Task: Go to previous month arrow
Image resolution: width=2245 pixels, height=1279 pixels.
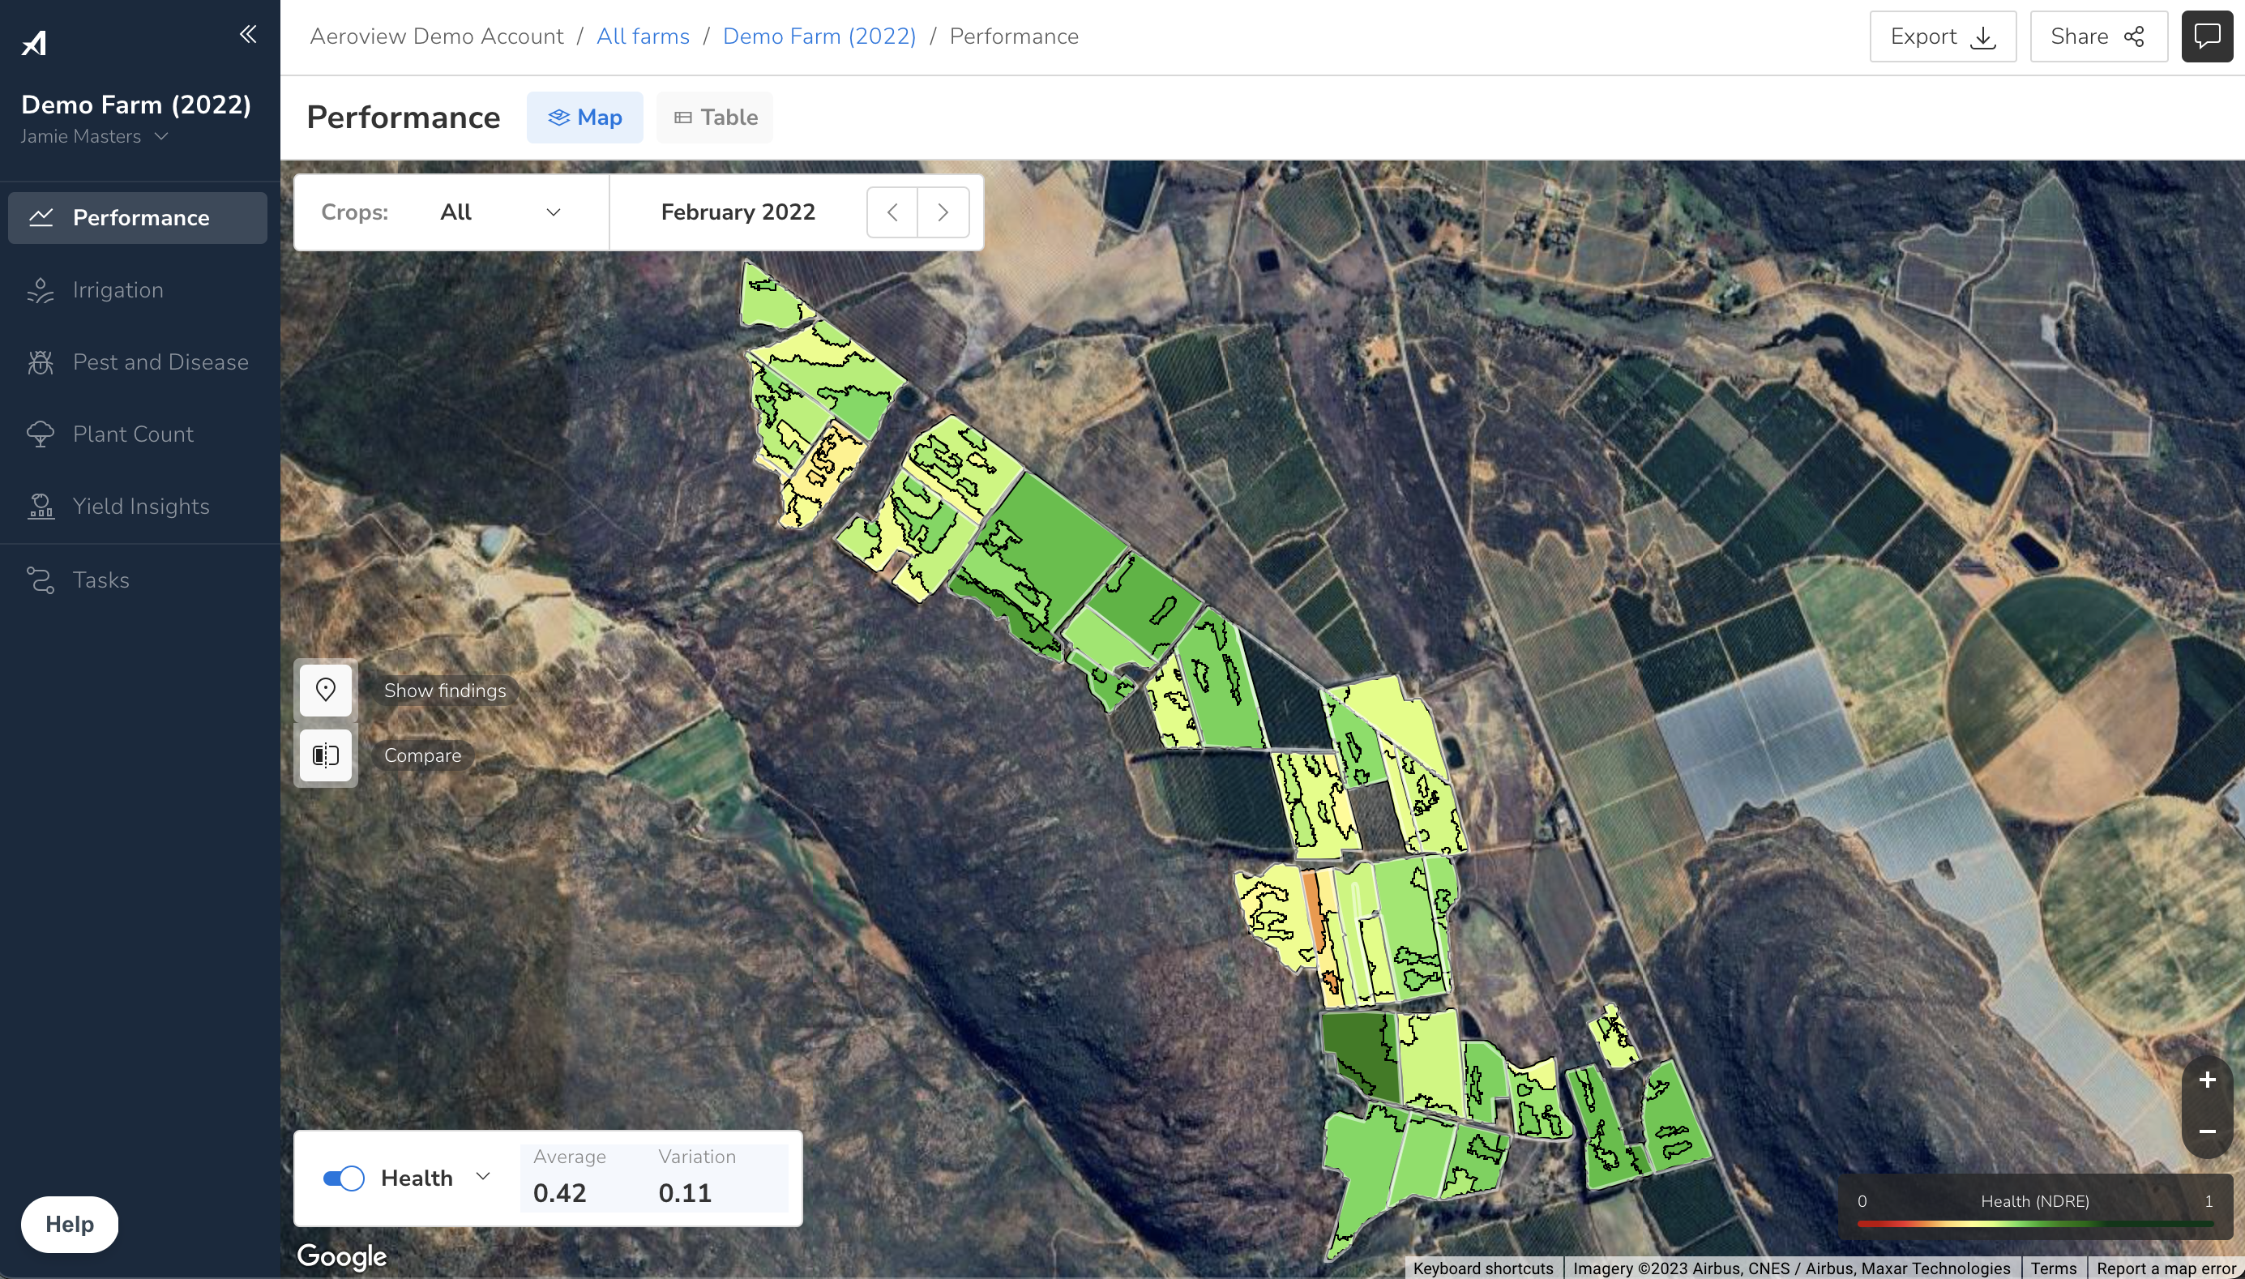Action: 892,212
